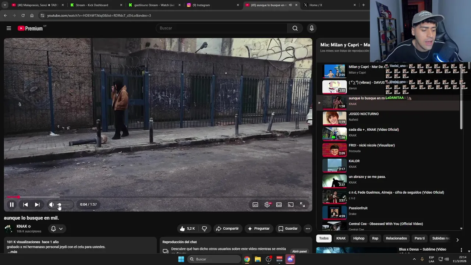The height and width of the screenshot is (265, 471).
Task: Select the Para ti filter chip
Action: click(x=419, y=239)
